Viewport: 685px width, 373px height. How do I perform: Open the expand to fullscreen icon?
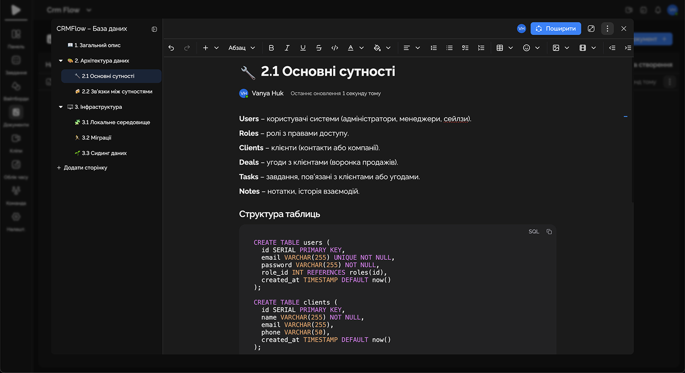click(591, 29)
